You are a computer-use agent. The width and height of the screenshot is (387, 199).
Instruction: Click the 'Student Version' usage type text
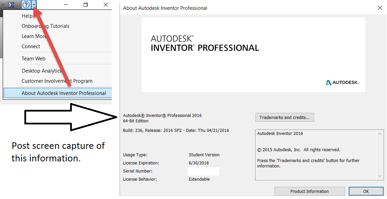click(x=204, y=155)
